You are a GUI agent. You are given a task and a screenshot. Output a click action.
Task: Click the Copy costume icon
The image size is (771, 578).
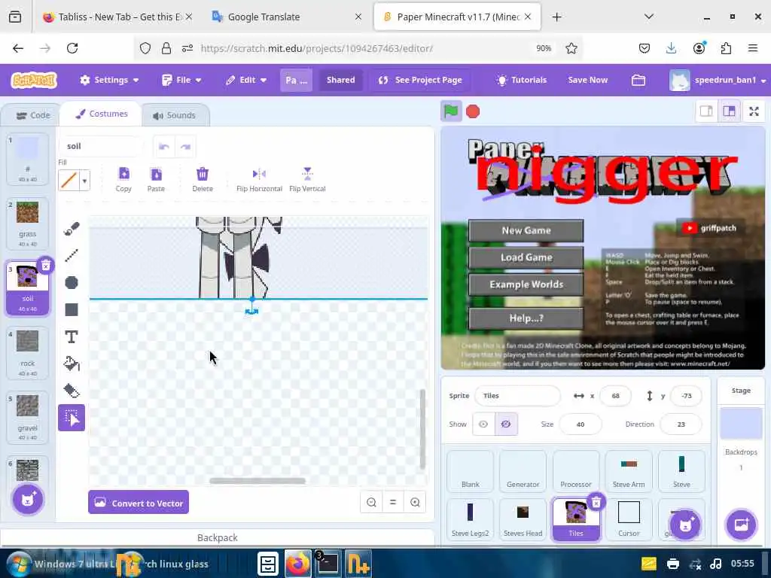pos(123,179)
